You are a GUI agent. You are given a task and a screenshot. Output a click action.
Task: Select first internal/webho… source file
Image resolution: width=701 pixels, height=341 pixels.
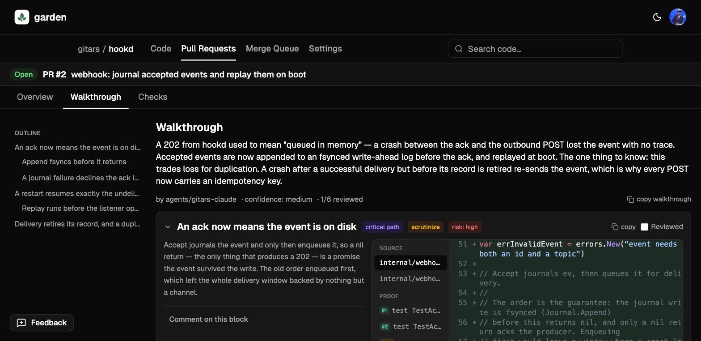tap(410, 263)
